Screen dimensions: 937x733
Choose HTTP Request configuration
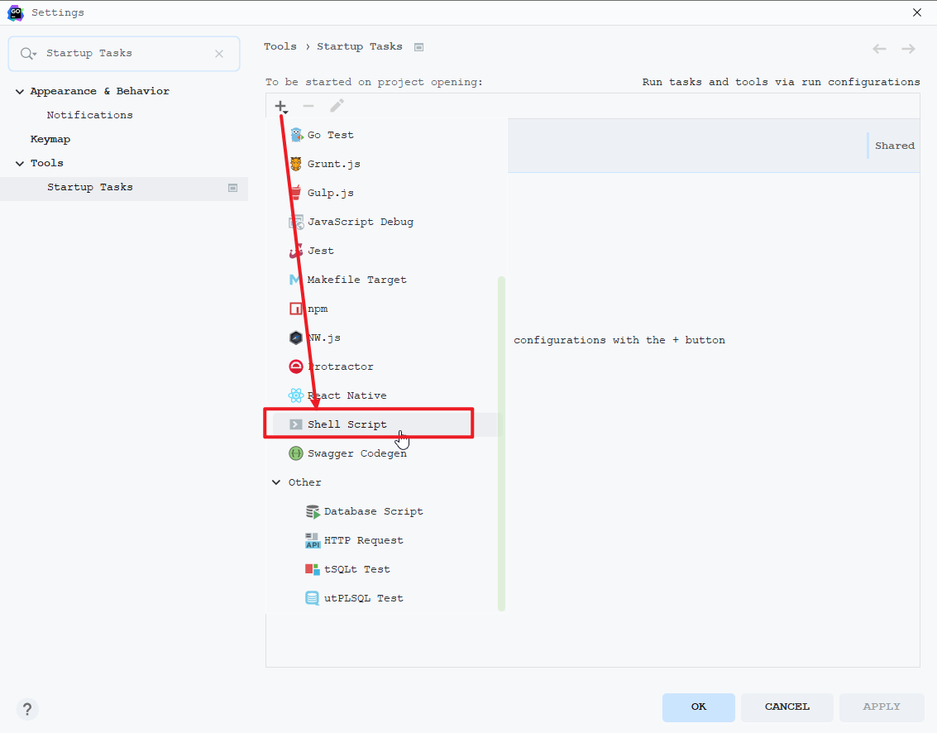coord(363,540)
